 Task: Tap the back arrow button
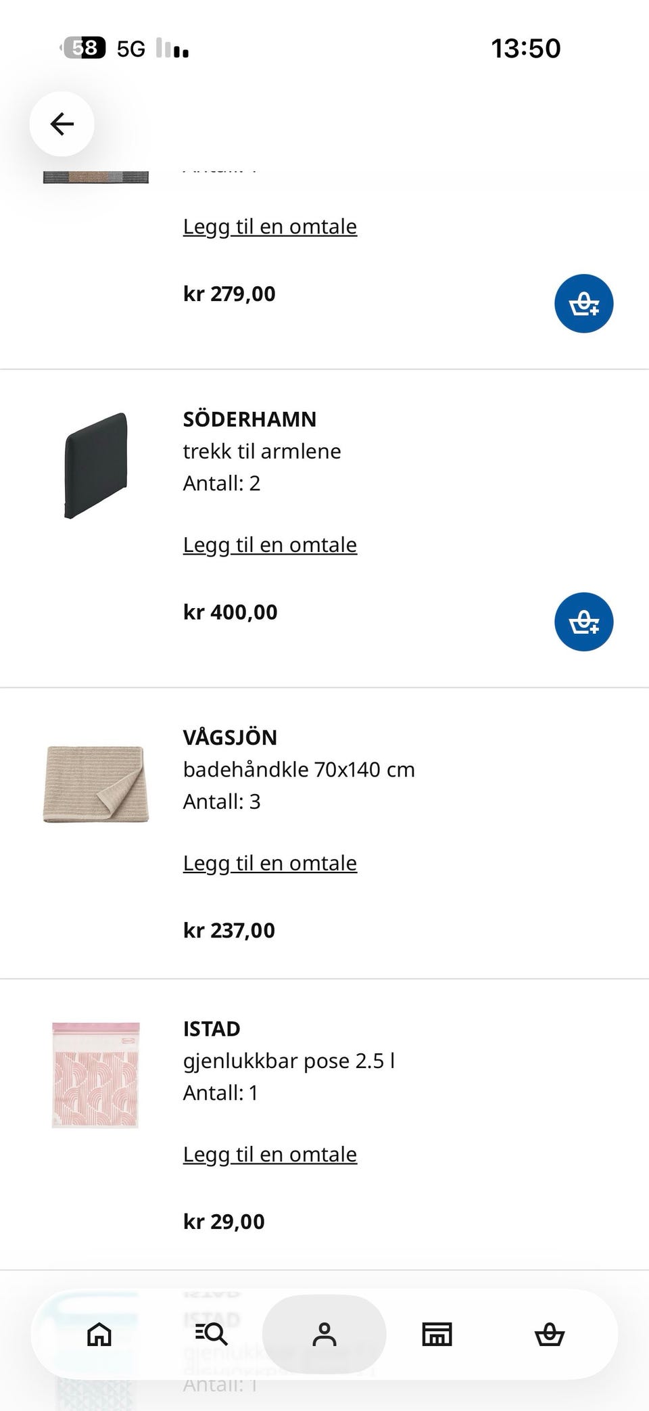[x=62, y=124]
